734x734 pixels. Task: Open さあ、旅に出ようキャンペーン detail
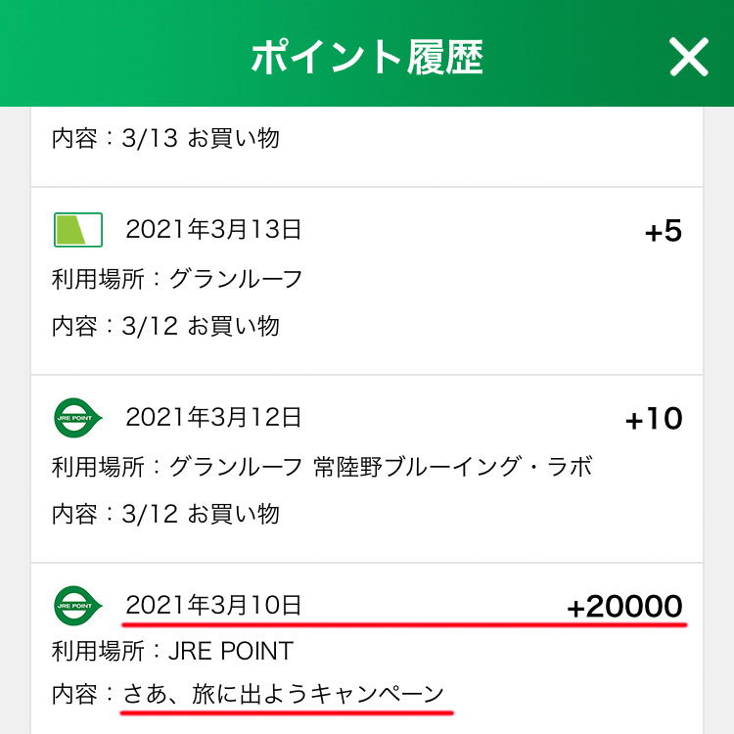283,694
